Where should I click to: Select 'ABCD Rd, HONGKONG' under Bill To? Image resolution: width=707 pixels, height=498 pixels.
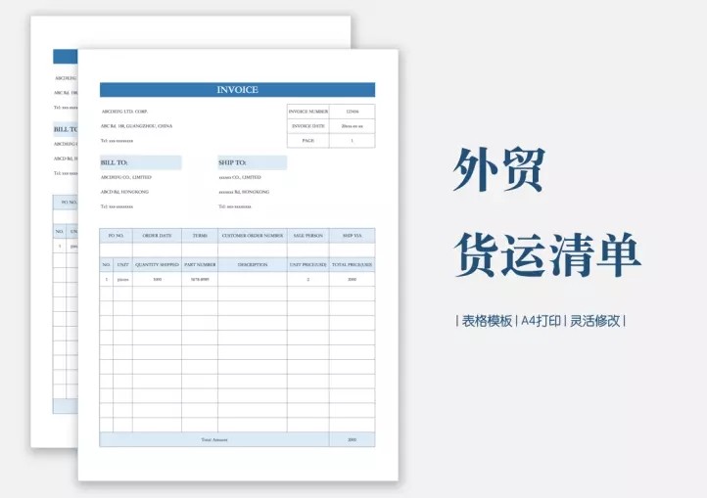[x=124, y=192]
